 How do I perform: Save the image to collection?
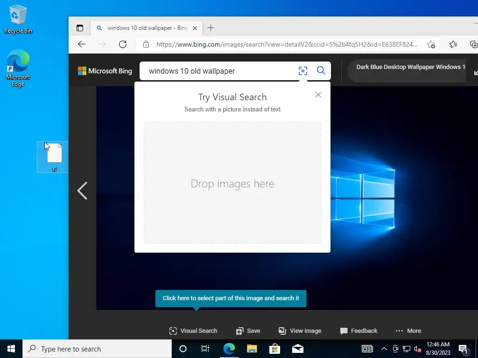[x=248, y=331]
